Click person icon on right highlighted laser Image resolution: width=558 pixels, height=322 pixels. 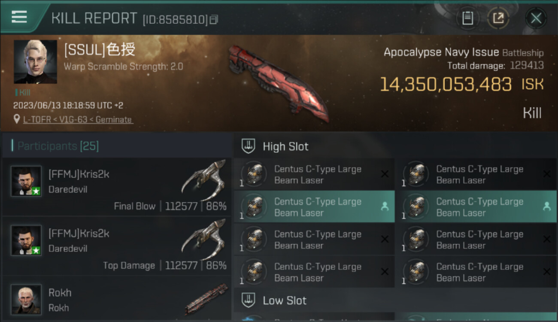point(546,207)
